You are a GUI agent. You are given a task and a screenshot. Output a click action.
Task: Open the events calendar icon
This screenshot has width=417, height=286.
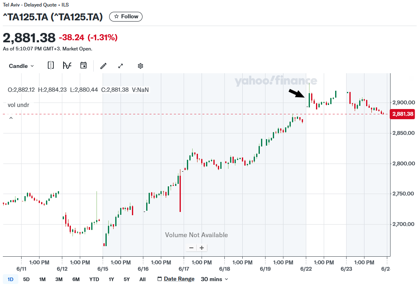[83, 65]
